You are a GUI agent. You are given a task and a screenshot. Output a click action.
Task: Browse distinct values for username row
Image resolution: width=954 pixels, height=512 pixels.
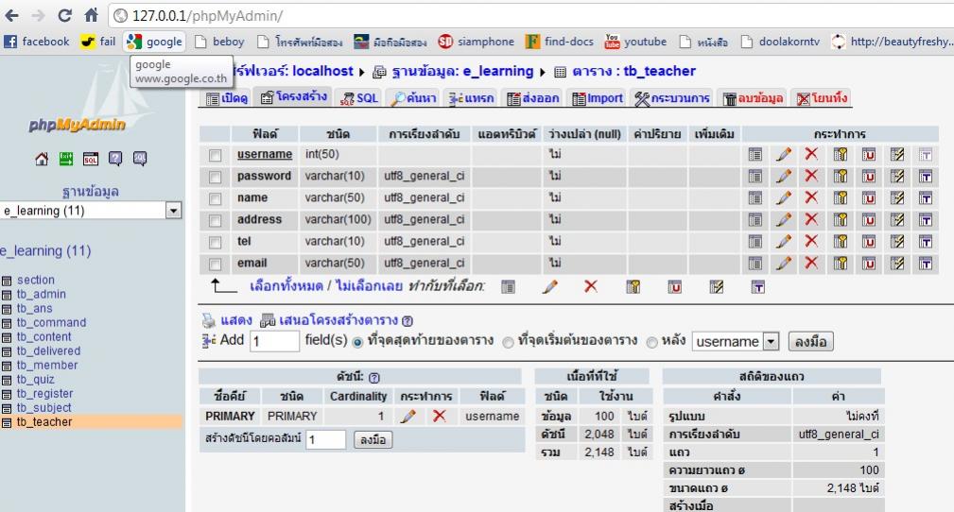[755, 155]
